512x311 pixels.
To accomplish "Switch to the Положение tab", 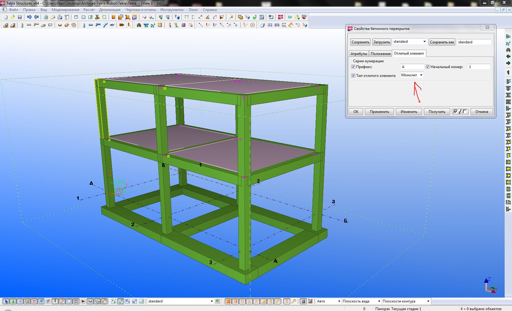I will [x=380, y=54].
